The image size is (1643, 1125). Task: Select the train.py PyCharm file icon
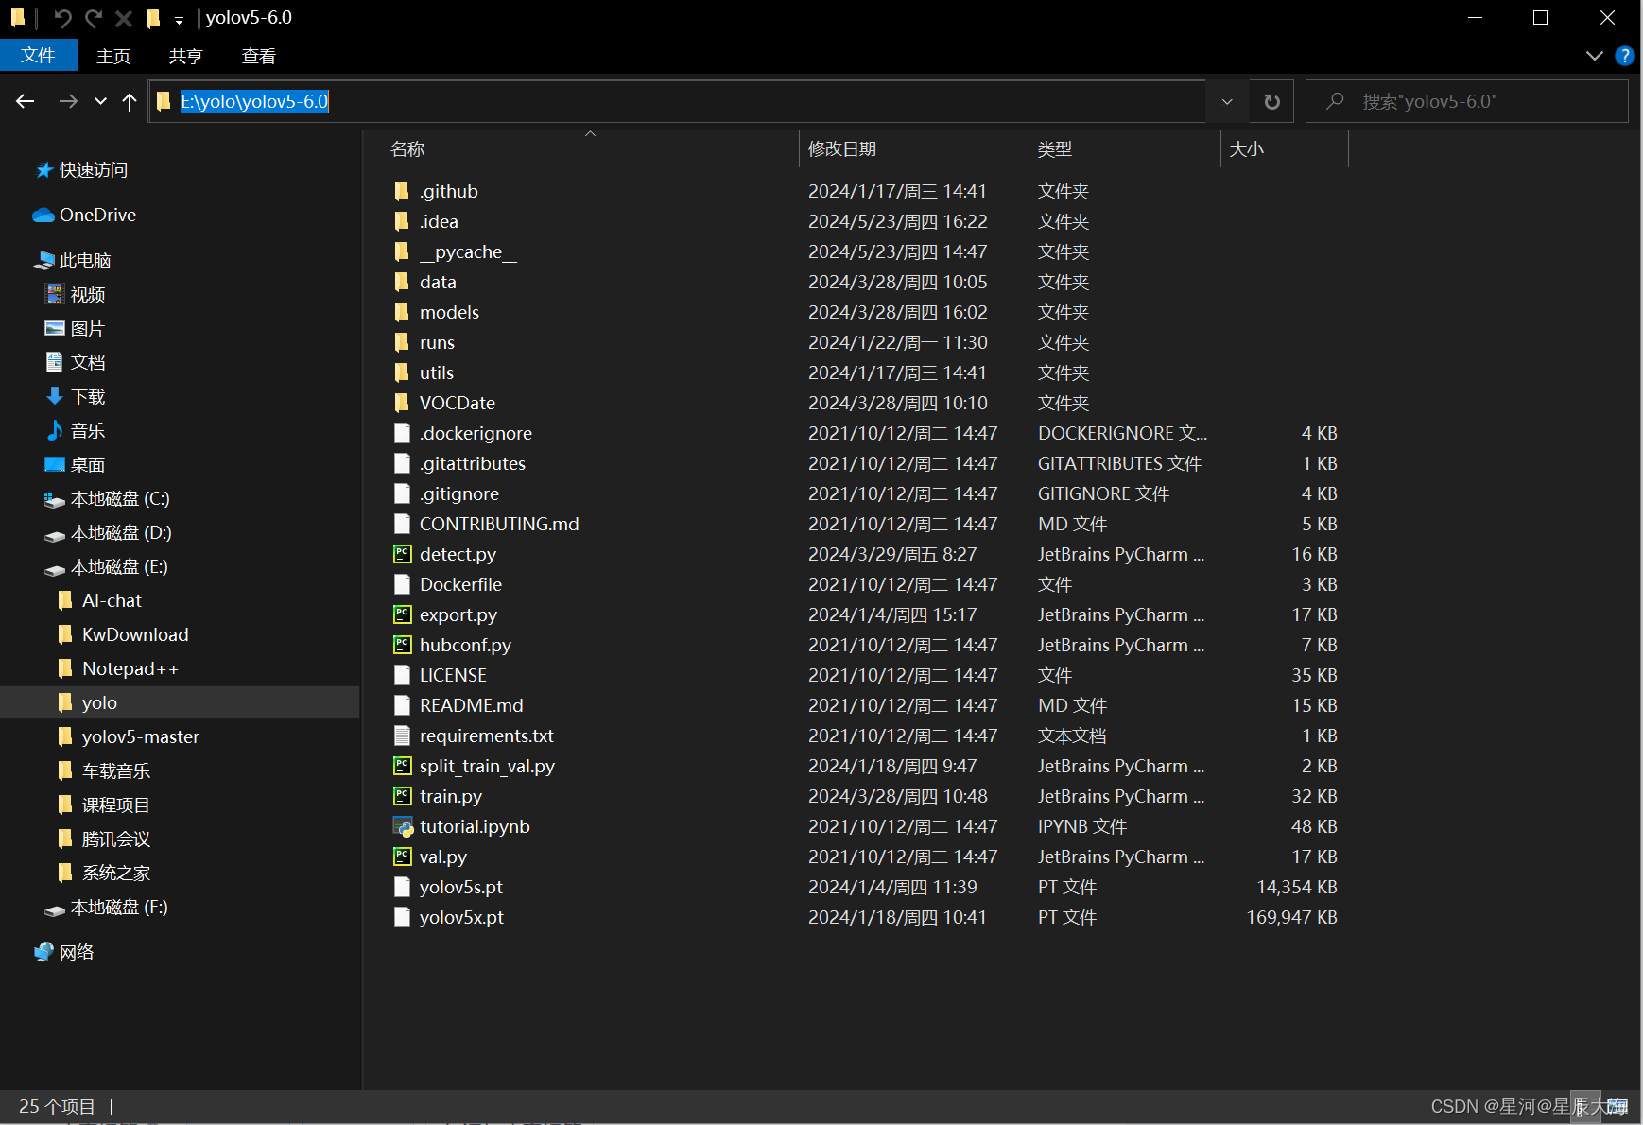403,796
